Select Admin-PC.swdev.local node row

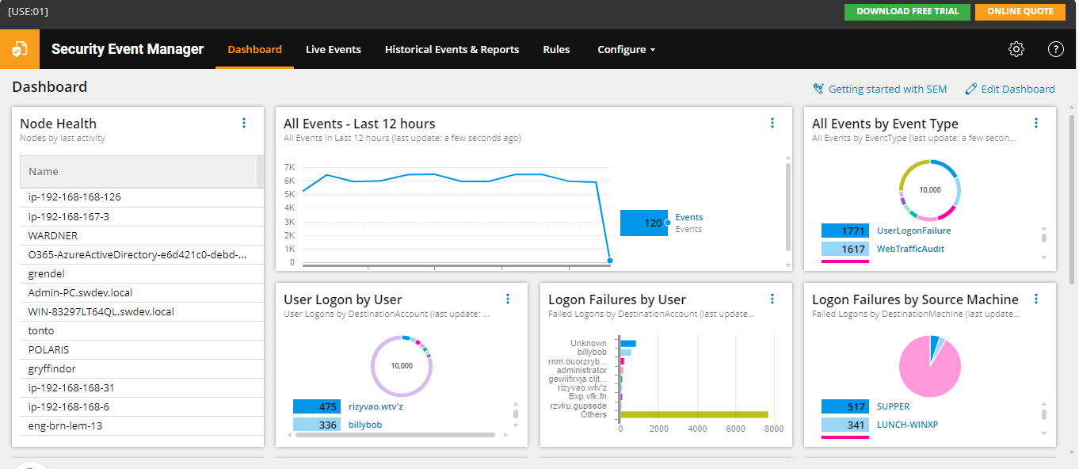(142, 292)
